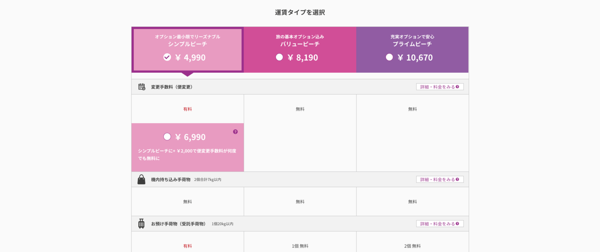600x252 pixels.
Task: Open 詳細・料金をみる for お預け手荷物
Action: pos(440,224)
